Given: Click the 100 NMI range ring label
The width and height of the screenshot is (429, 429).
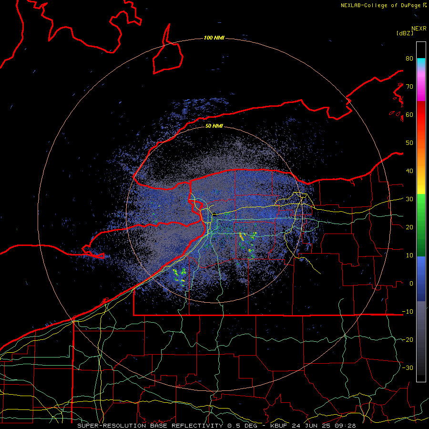Looking at the screenshot, I should [x=214, y=38].
